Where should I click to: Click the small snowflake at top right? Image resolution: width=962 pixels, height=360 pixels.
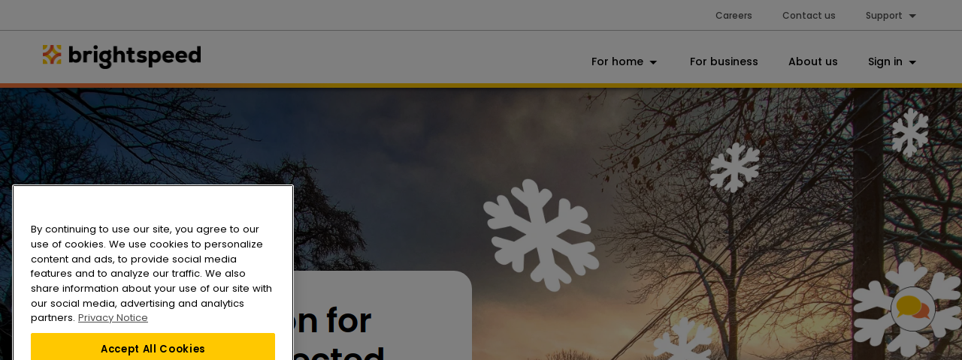point(910,133)
